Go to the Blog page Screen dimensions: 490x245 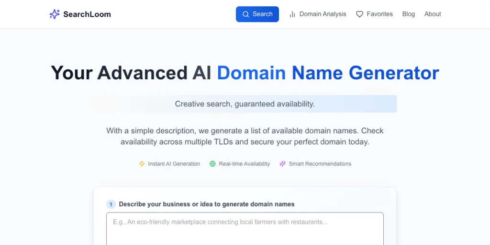(409, 14)
